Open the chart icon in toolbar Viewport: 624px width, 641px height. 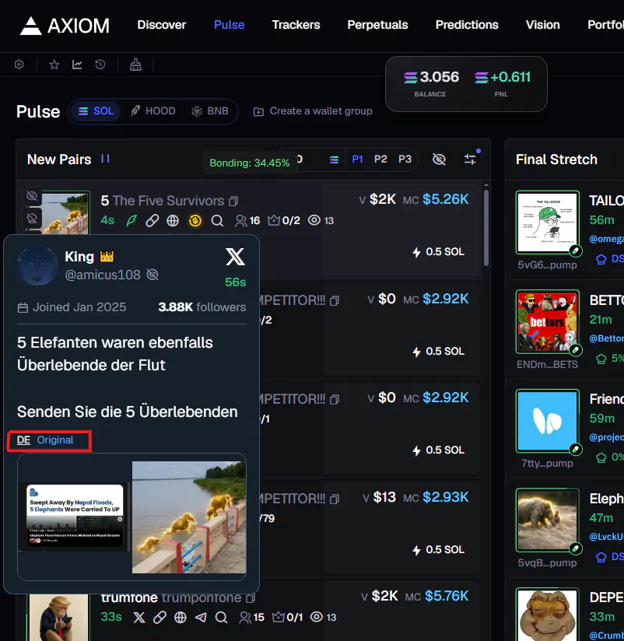tap(77, 65)
